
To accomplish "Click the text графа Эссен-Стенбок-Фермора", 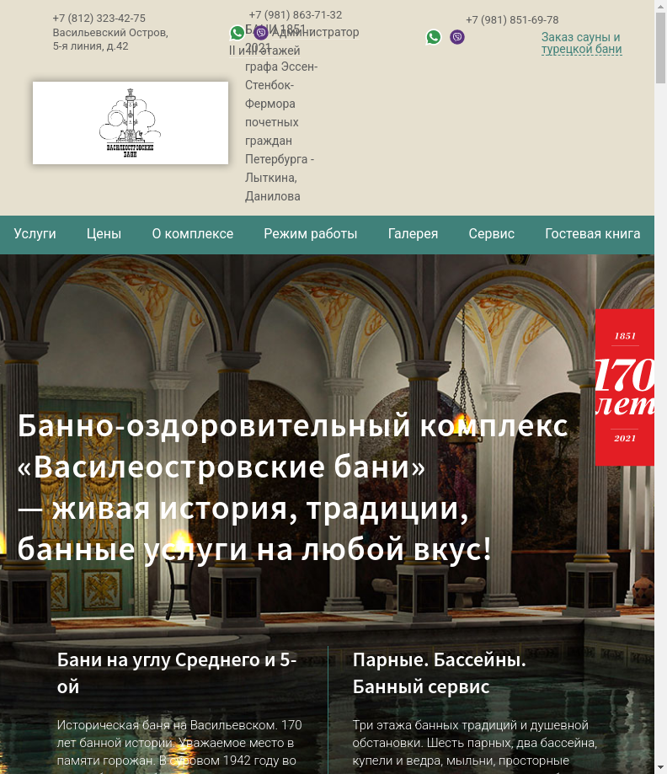I will (281, 85).
